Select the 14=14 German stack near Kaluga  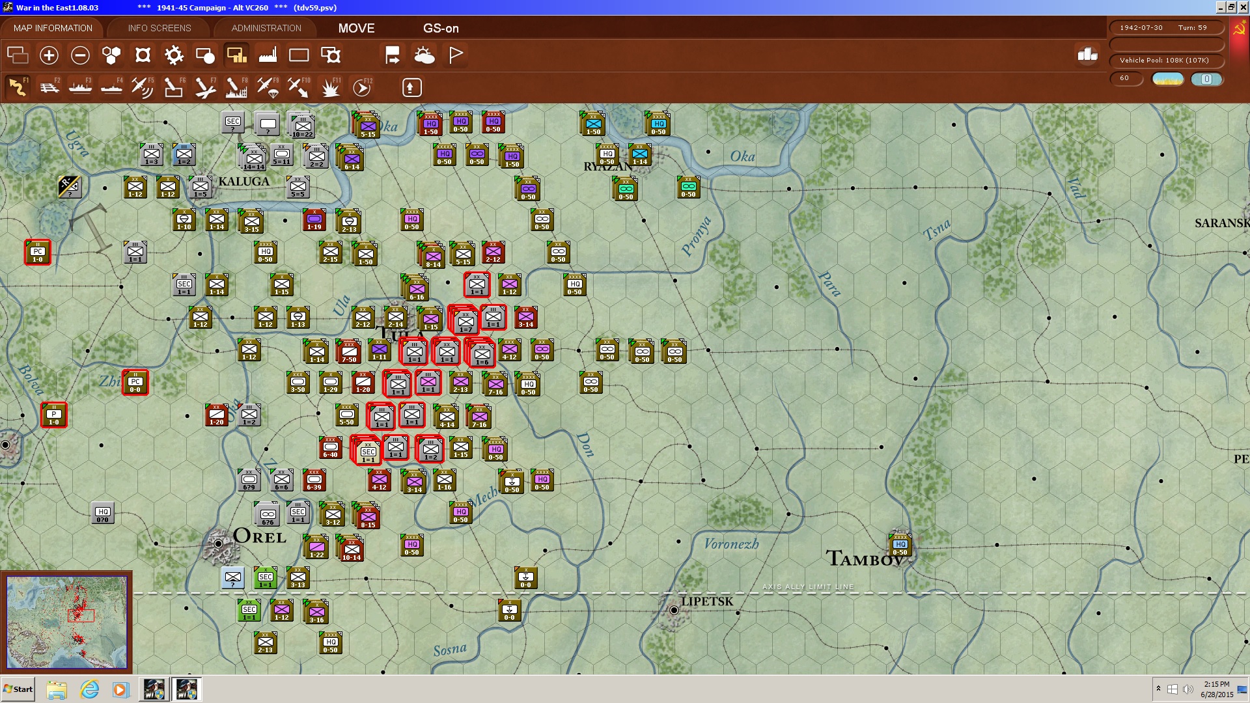click(253, 158)
